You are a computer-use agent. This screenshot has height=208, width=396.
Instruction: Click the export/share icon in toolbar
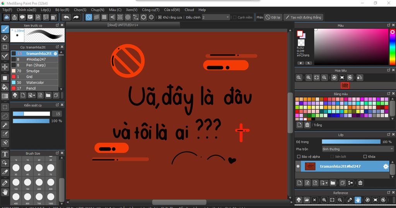click(14, 17)
